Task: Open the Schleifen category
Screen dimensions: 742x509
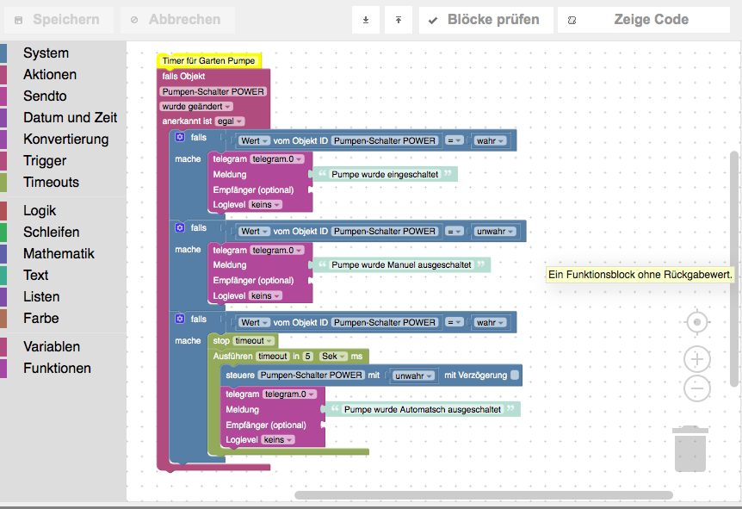Action: (x=51, y=232)
